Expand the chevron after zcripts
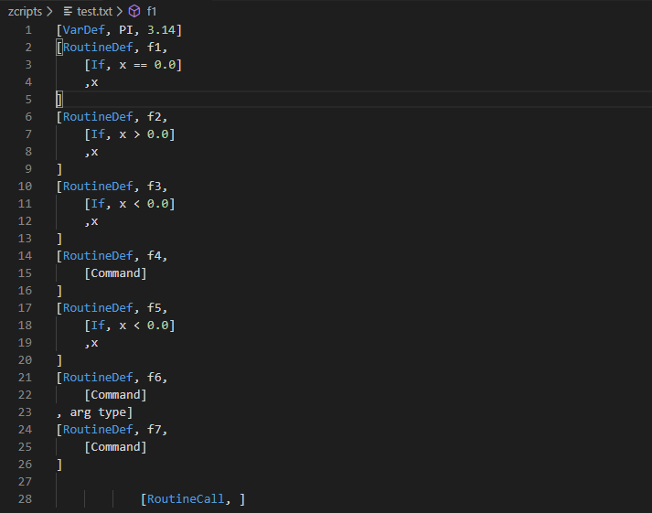The height and width of the screenshot is (513, 652). (50, 12)
